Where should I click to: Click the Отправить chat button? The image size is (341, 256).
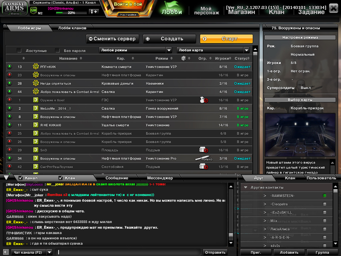[x=215, y=252]
